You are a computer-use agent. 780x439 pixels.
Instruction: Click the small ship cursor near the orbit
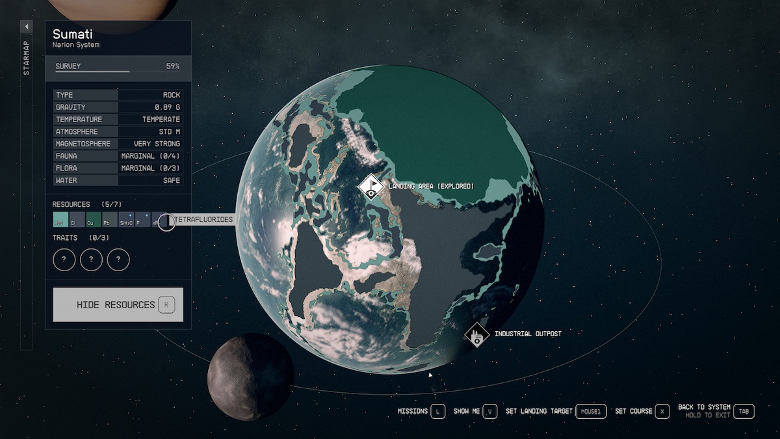point(430,375)
